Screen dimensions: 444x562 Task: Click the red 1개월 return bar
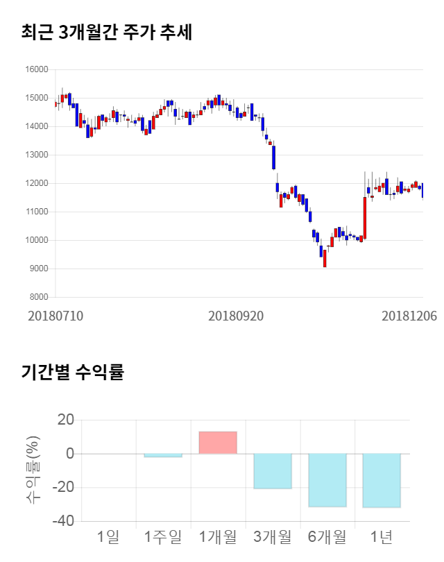tap(218, 443)
